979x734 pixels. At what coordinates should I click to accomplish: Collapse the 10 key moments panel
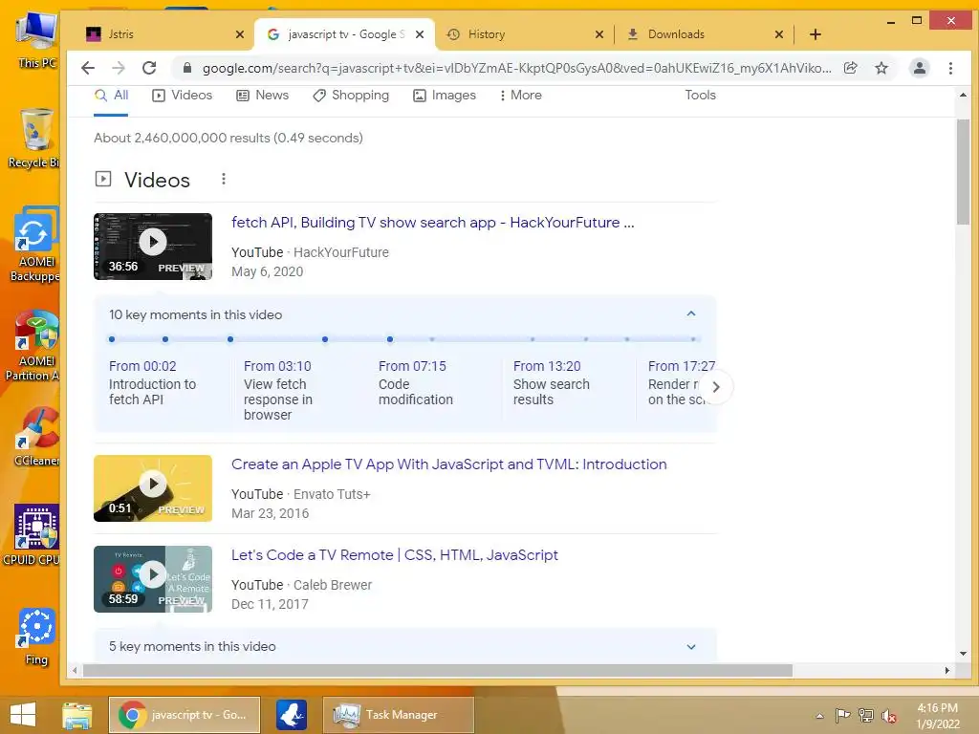click(691, 313)
